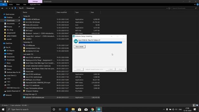199x112 pixels.
Task: Open the Windows Start menu
Action: tap(3, 109)
